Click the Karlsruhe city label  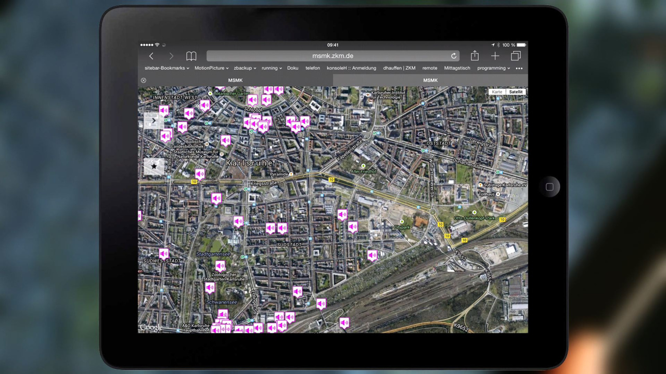[x=249, y=163]
